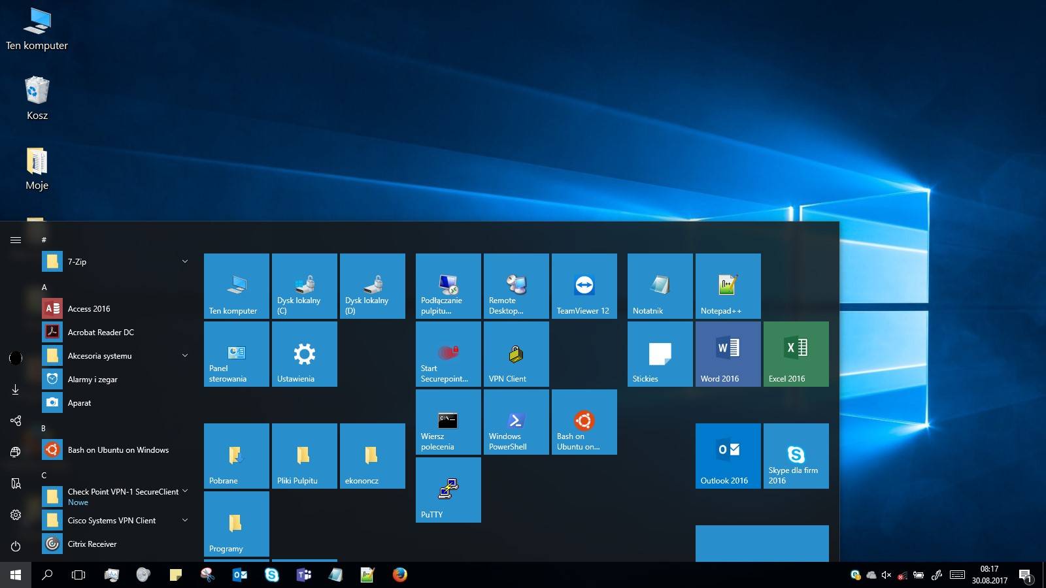Open the ekononcz folder tile
The height and width of the screenshot is (588, 1046).
click(373, 456)
